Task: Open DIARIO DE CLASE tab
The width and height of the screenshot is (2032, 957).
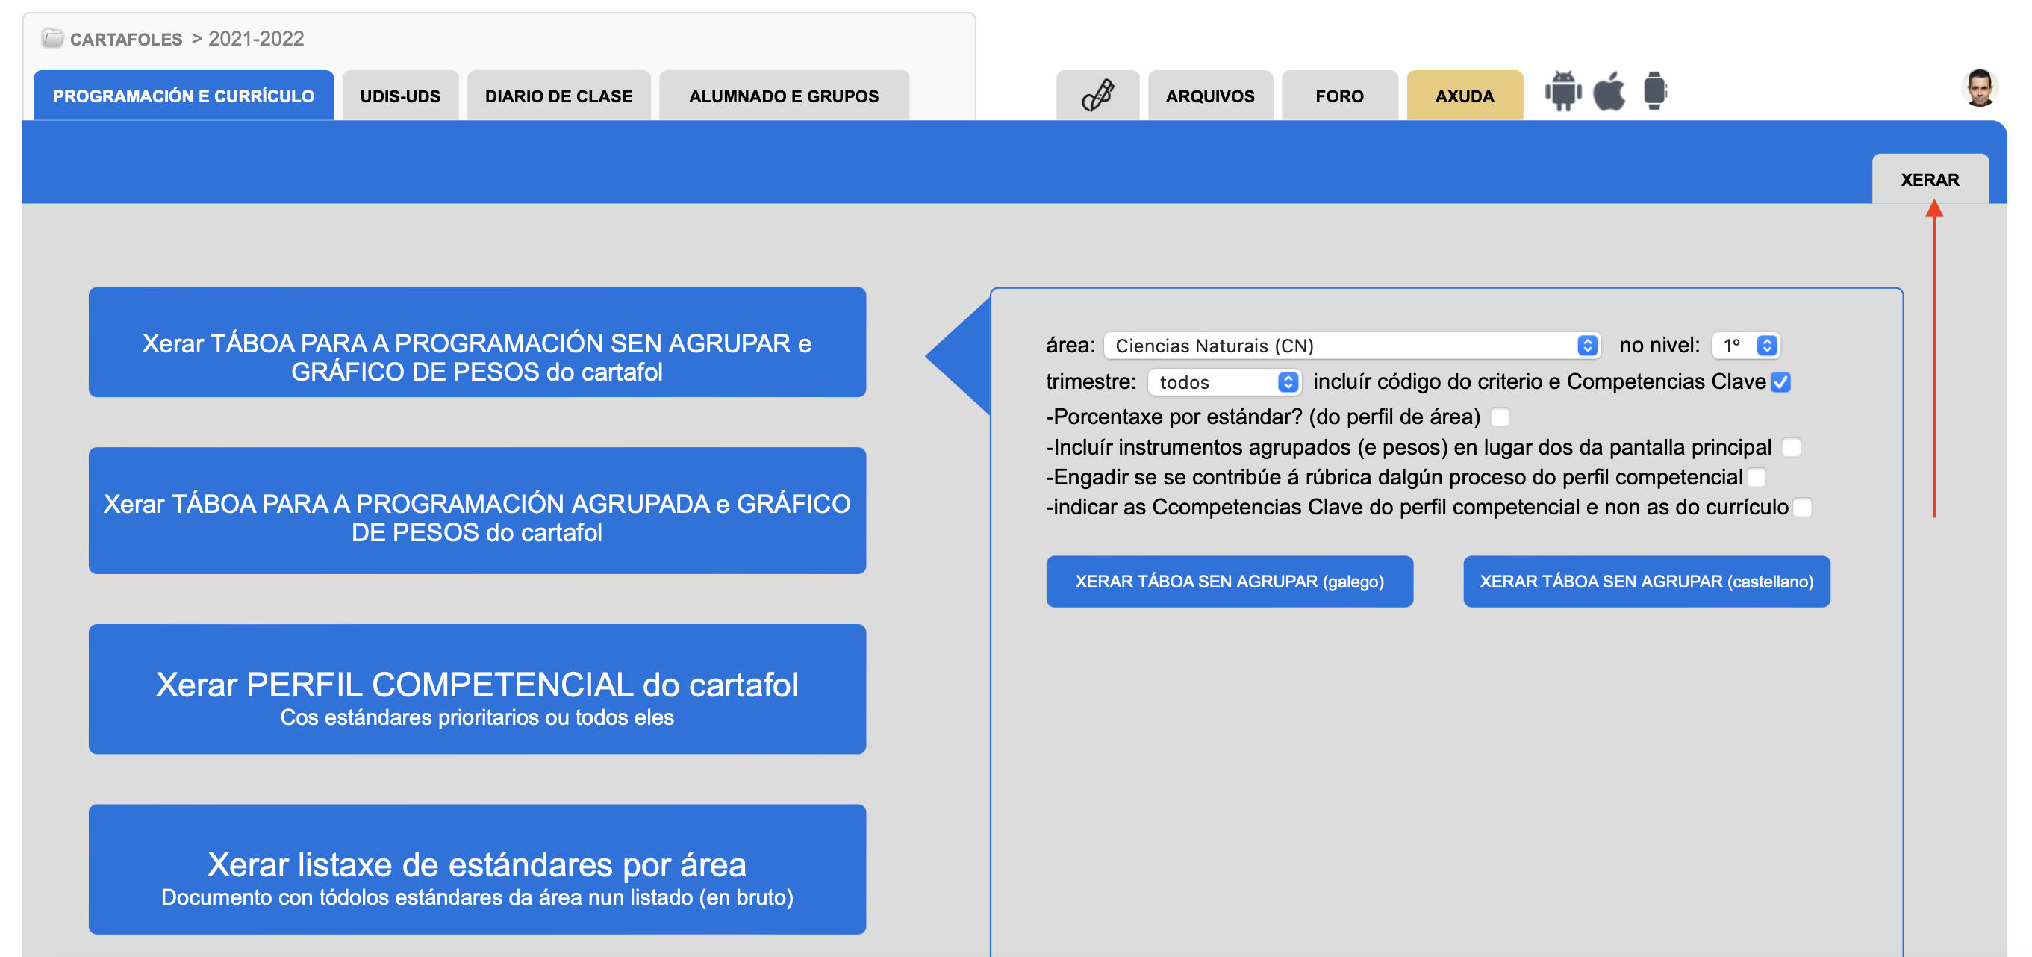Action: point(558,96)
